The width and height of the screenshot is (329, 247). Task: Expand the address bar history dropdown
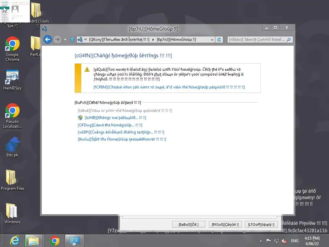click(x=212, y=40)
